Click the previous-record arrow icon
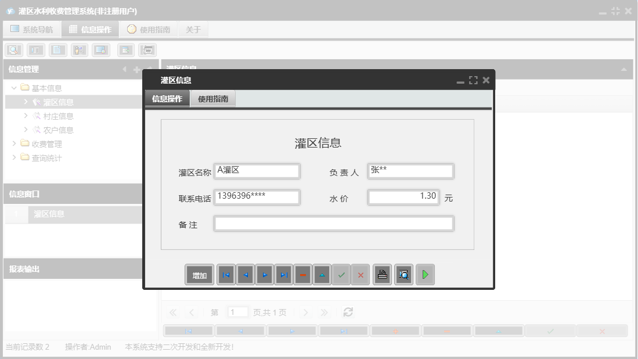 (245, 274)
